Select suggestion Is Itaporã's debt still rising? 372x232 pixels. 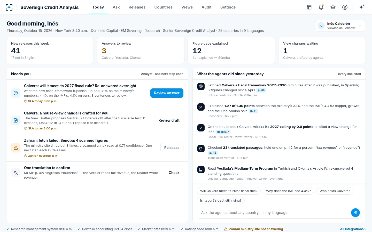tap(221, 201)
